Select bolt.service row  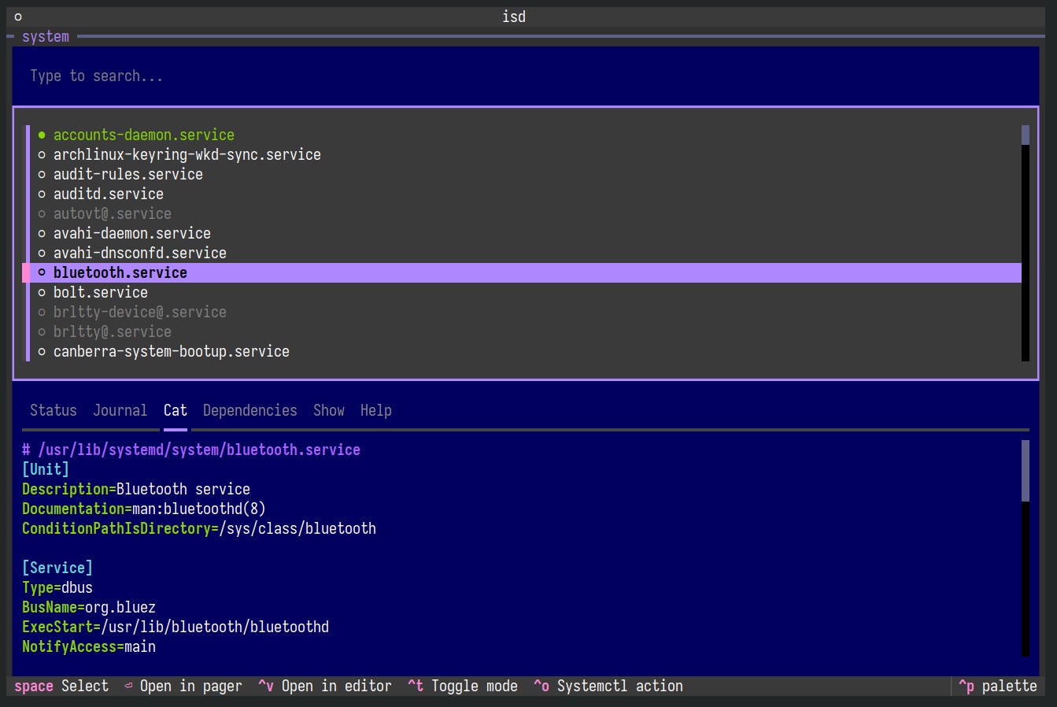pyautogui.click(x=525, y=292)
